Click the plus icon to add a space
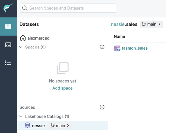The height and width of the screenshot is (133, 169). coord(102,47)
